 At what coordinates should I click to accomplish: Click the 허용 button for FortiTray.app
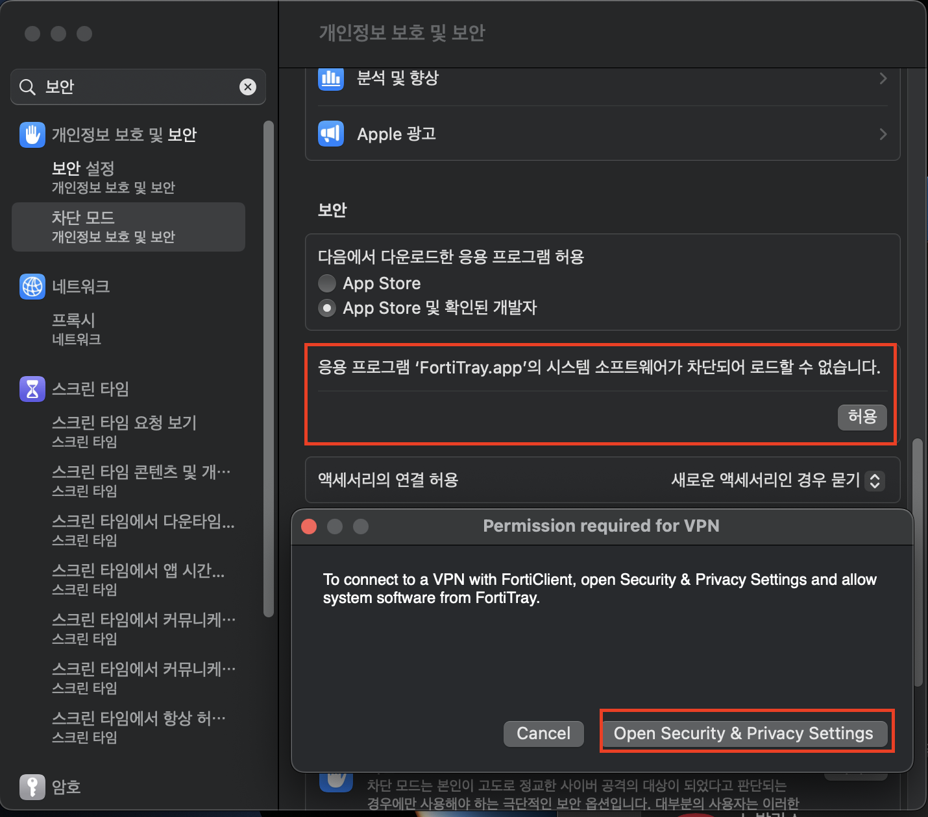(862, 416)
